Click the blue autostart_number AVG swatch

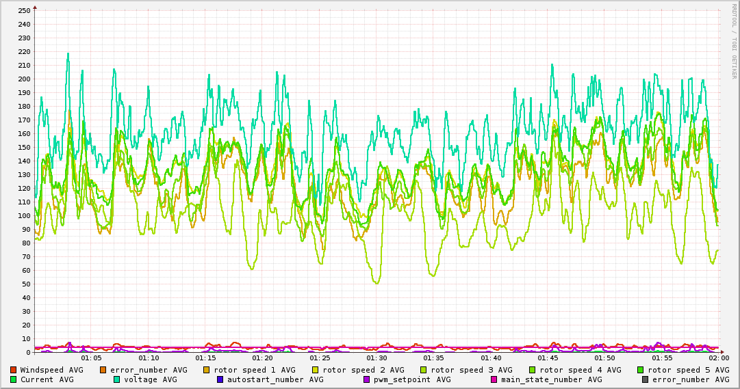coord(220,379)
